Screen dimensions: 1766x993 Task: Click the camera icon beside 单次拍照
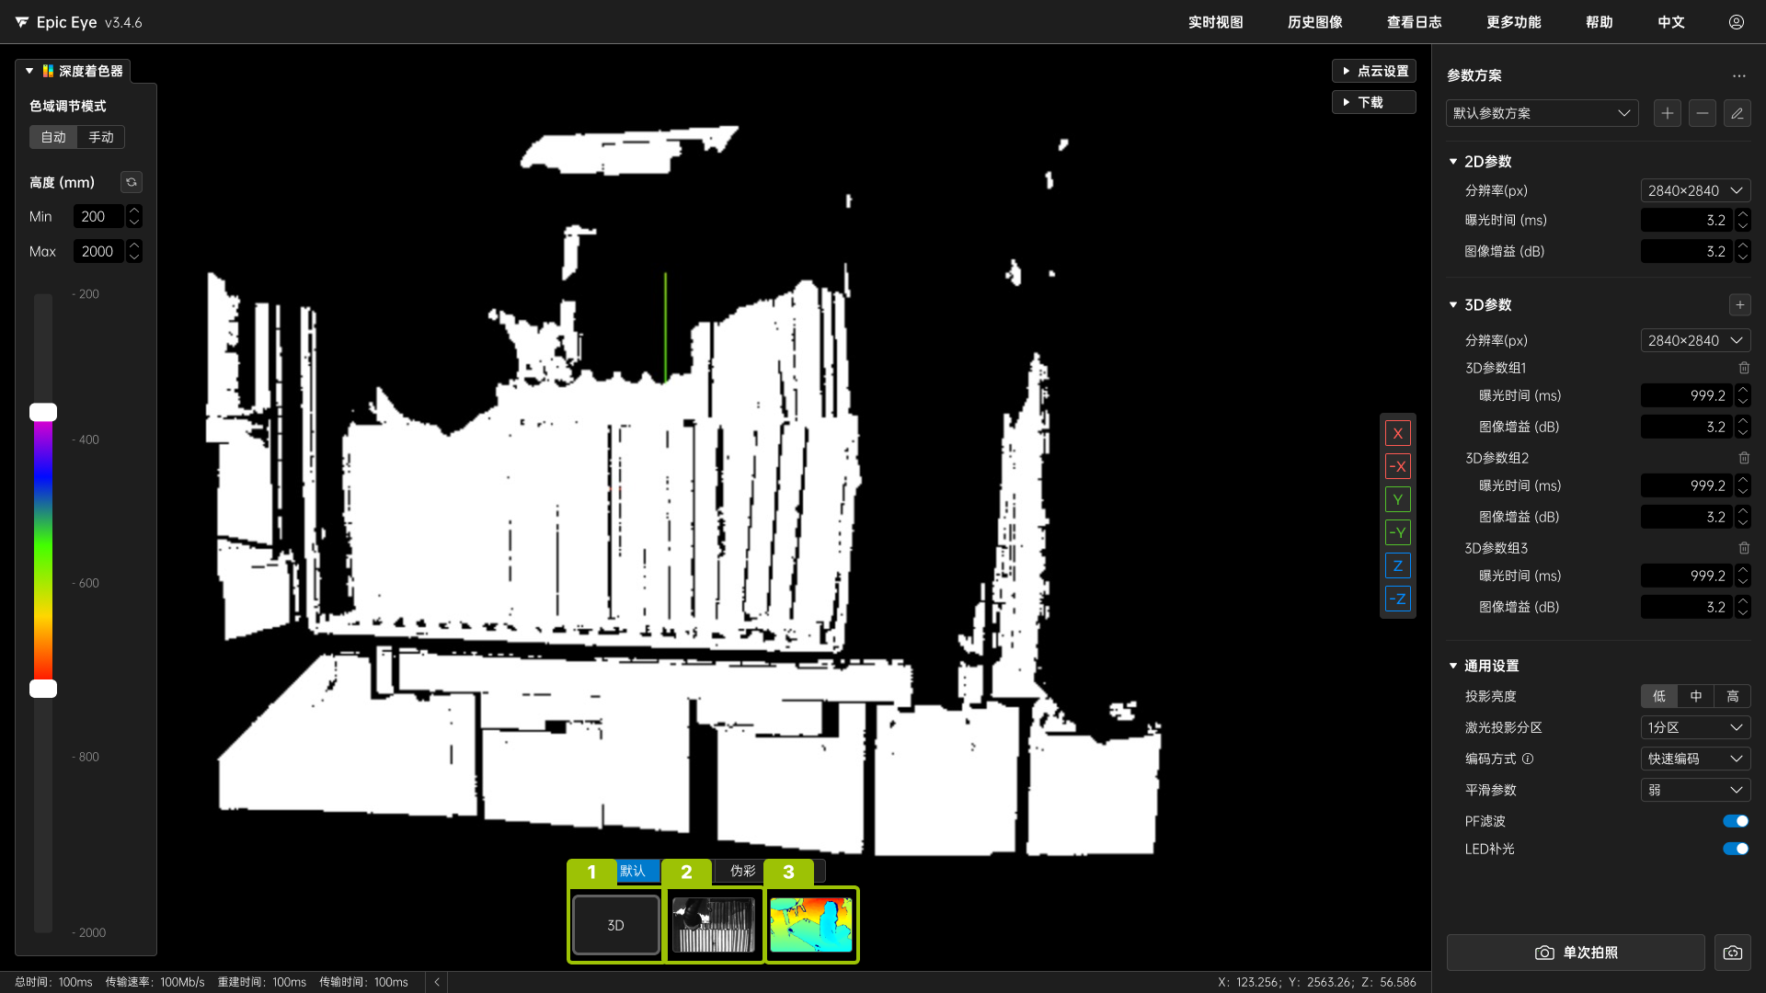(1732, 953)
